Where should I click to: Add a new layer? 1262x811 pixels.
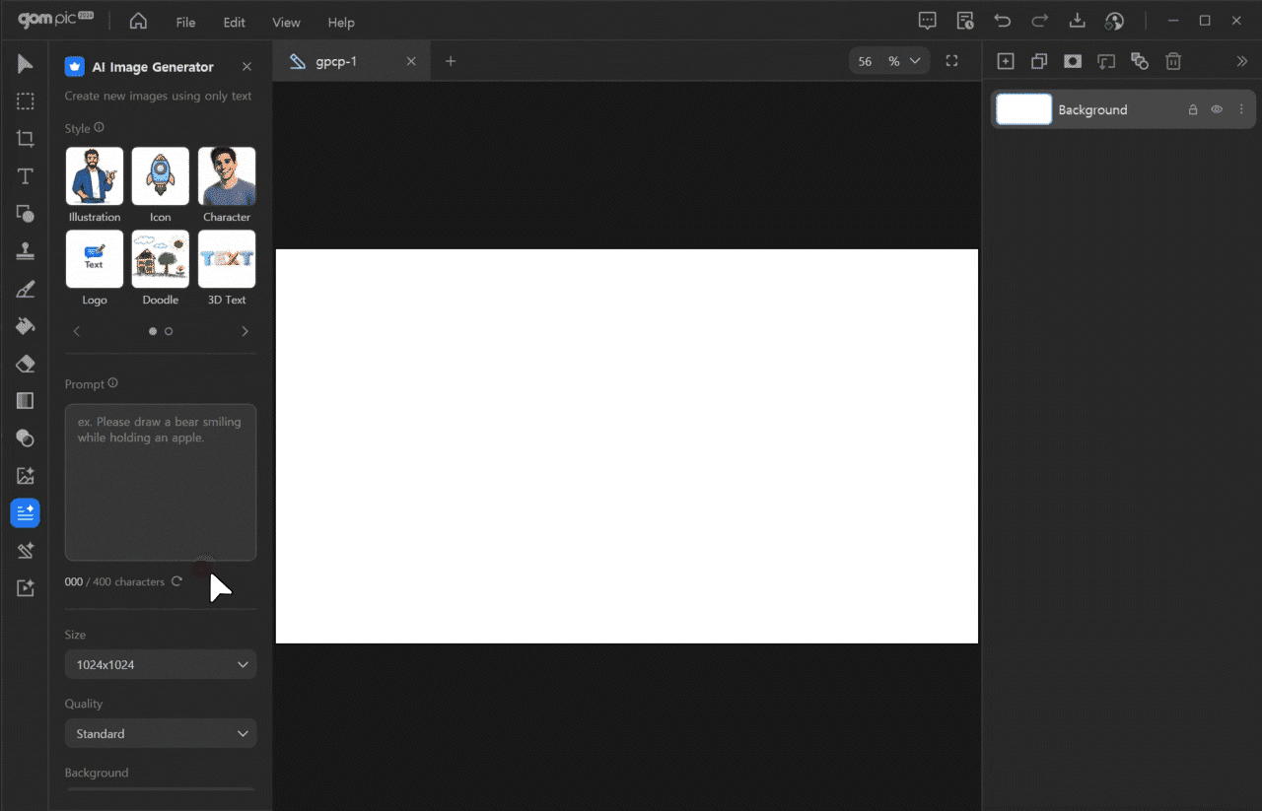(x=1006, y=61)
